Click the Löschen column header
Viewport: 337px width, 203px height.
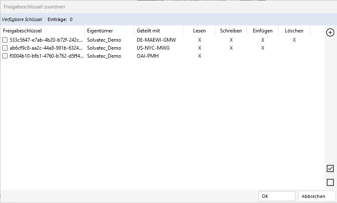coord(294,31)
